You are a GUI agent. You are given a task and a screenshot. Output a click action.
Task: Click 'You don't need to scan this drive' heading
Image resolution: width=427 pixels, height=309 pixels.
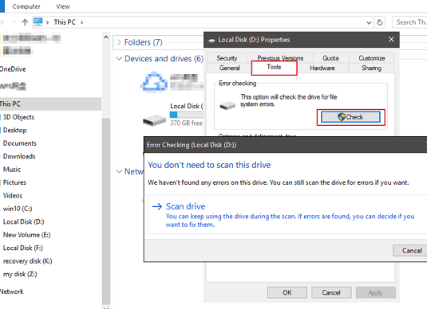coord(209,165)
